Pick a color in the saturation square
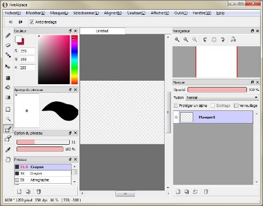Screen dimensions: 263x206 (x=54, y=60)
